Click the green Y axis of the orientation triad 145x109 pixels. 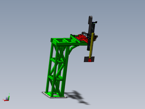click(x=9, y=98)
